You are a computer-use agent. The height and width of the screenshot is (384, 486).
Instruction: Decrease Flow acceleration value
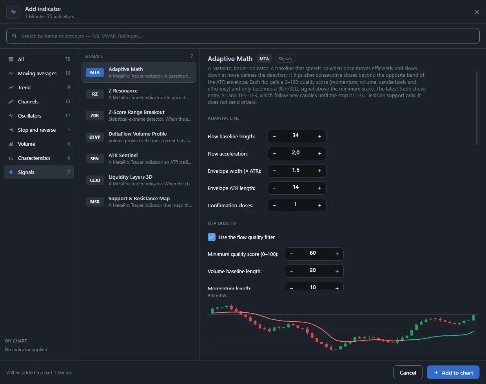274,154
